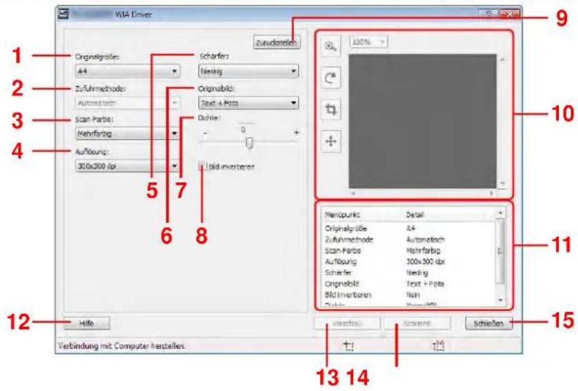The width and height of the screenshot is (578, 391).
Task: Select the zoom magnifier tool icon
Action: (331, 46)
